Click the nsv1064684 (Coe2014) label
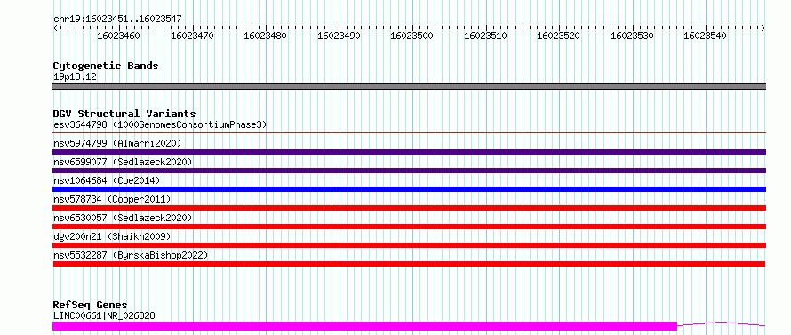This screenshot has width=791, height=335. point(106,180)
